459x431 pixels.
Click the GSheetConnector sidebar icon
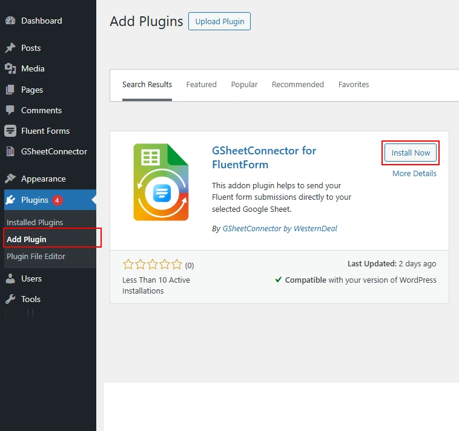coord(10,151)
